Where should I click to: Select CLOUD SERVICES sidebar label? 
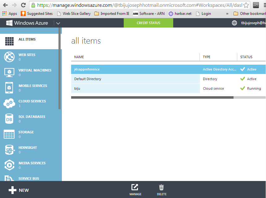tap(32, 101)
